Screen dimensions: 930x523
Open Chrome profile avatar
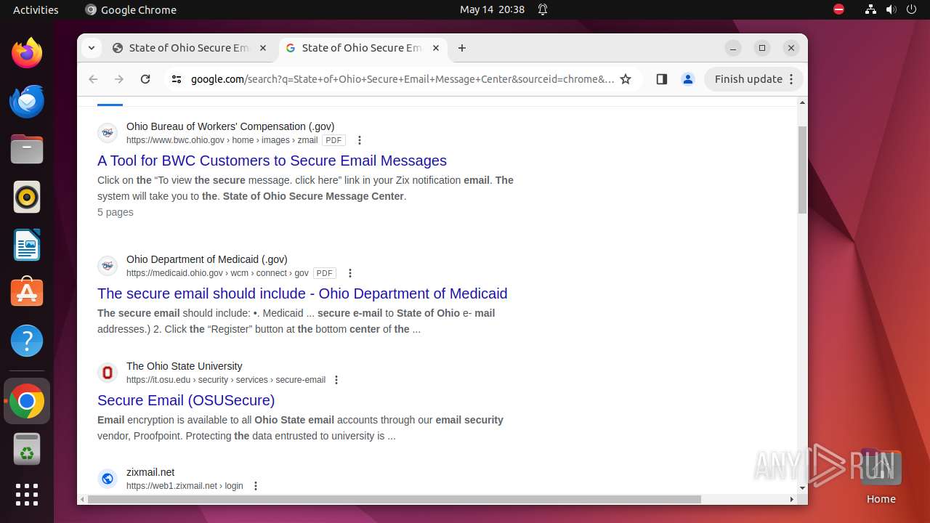pyautogui.click(x=688, y=79)
